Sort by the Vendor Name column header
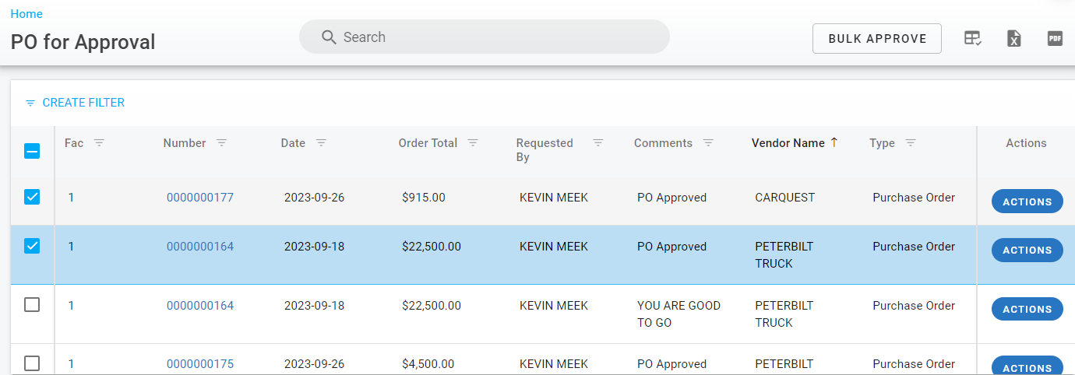Image resolution: width=1075 pixels, height=375 pixels. (788, 143)
